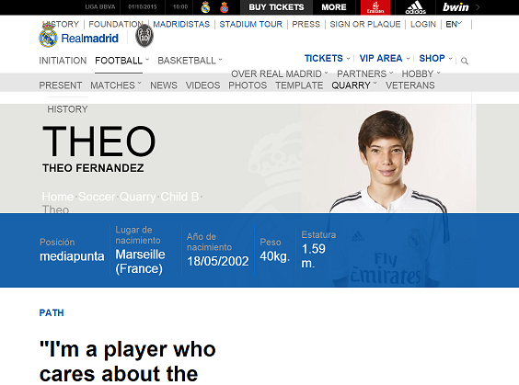Open the QUARRY submenu
The width and height of the screenshot is (519, 385).
[x=354, y=85]
